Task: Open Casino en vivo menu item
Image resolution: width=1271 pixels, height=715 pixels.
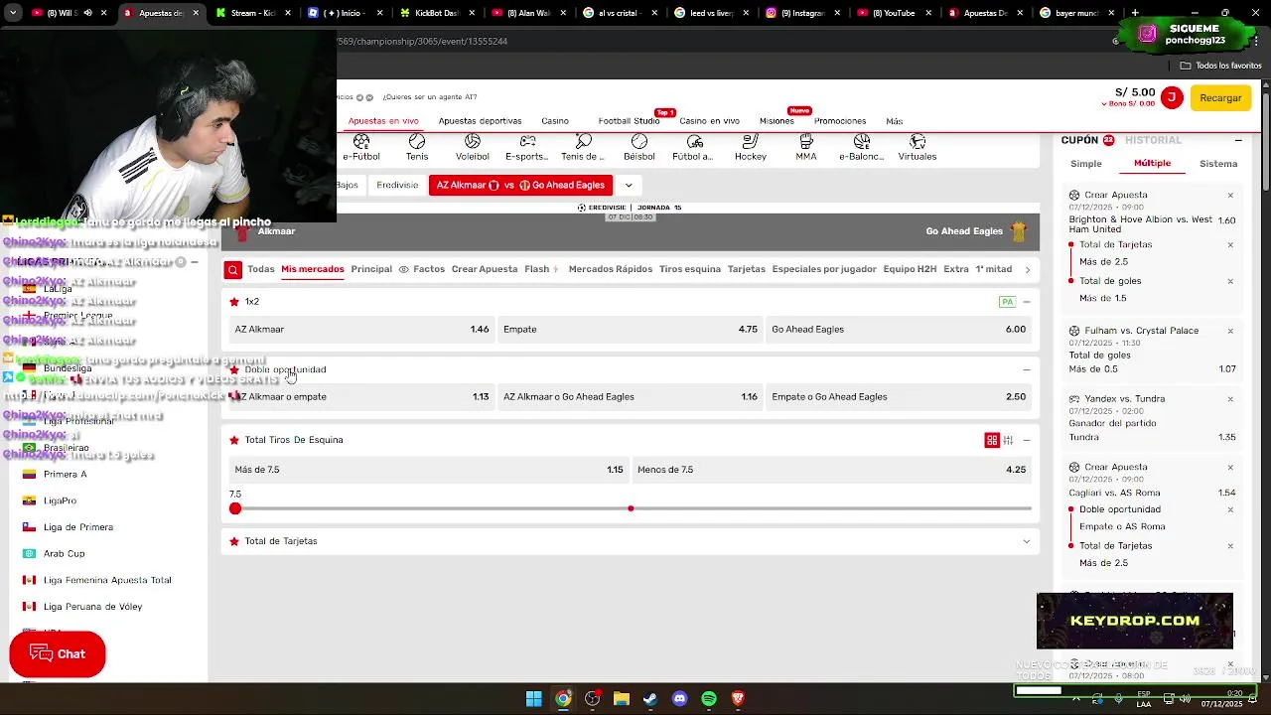Action: [x=710, y=121]
